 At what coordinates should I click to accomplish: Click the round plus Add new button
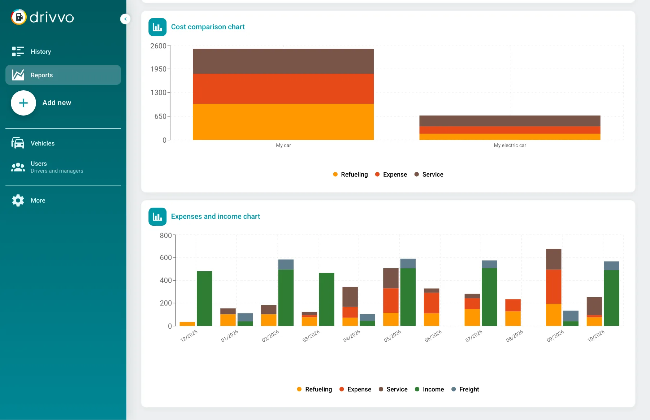[23, 103]
